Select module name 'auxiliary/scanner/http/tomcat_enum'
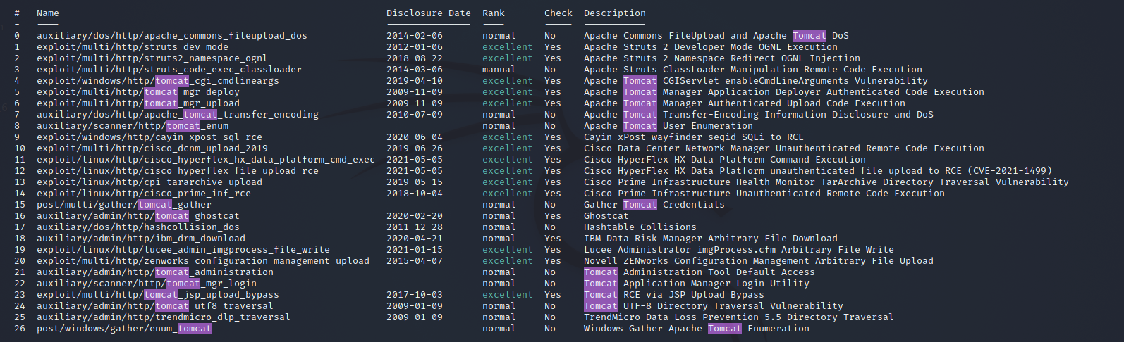This screenshot has width=1124, height=342. 133,126
